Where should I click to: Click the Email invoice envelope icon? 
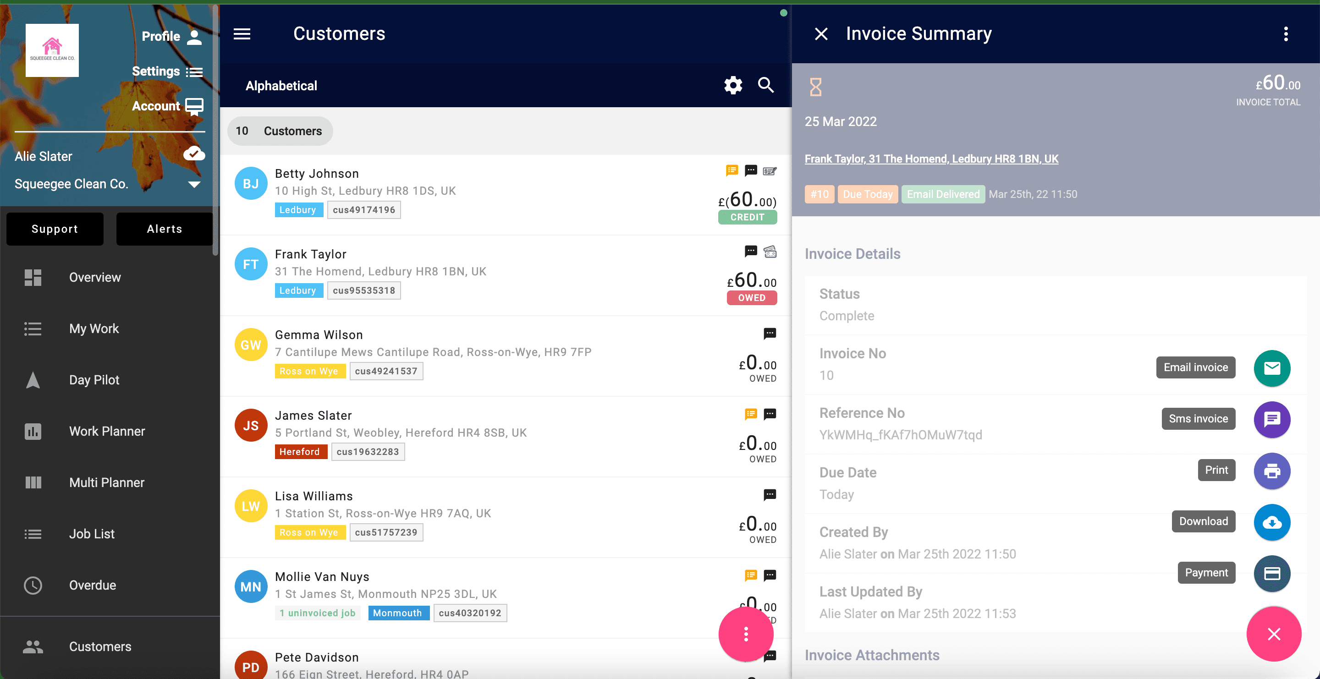[1272, 368]
